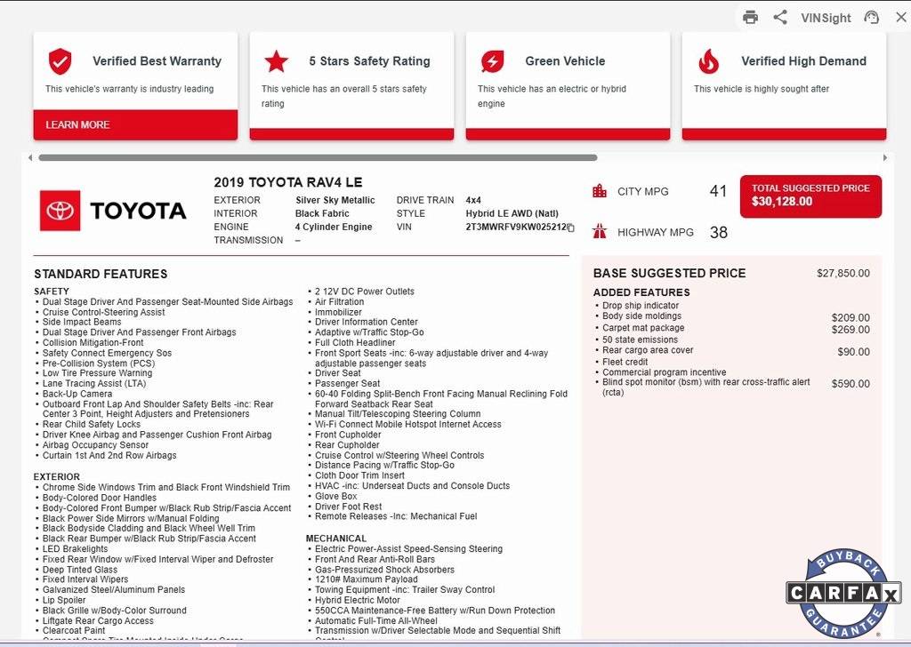The height and width of the screenshot is (647, 911).
Task: Click the share icon
Action: pos(780,18)
